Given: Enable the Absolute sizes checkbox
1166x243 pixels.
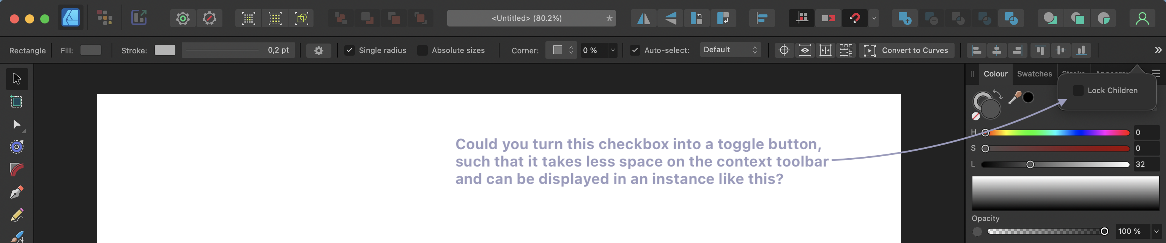Looking at the screenshot, I should click(x=422, y=50).
